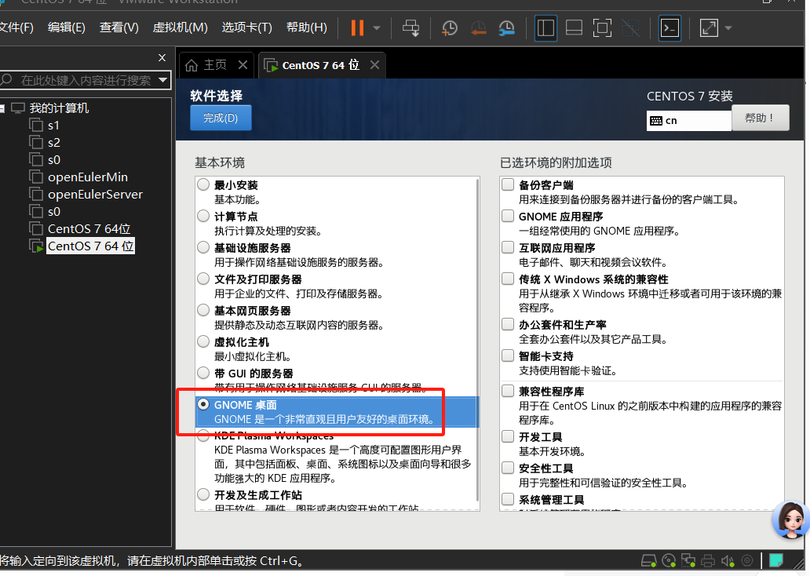This screenshot has width=810, height=576.
Task: Click the hard disk status icon
Action: 649,560
